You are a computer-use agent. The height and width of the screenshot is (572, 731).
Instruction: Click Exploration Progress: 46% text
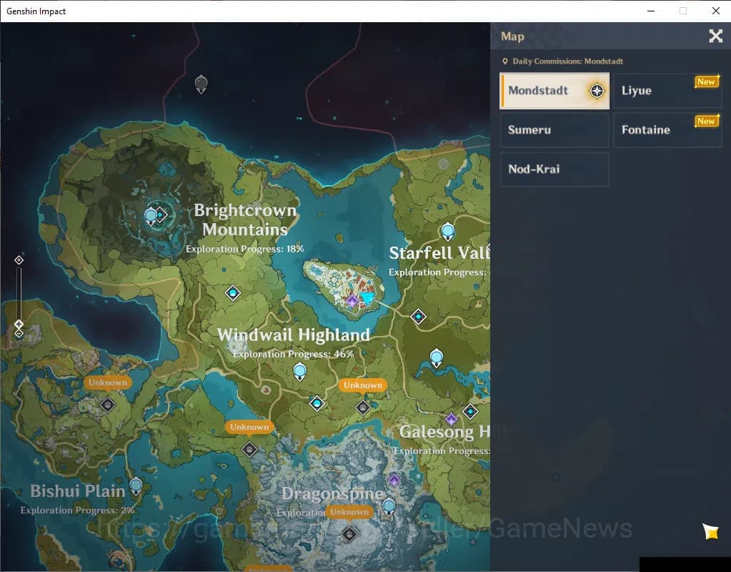[x=293, y=354]
